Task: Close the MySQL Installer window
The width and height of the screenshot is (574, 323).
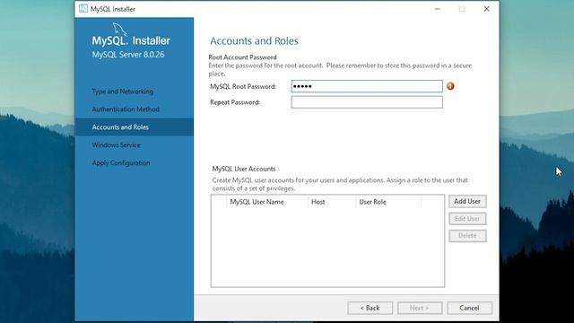Action: pos(486,9)
